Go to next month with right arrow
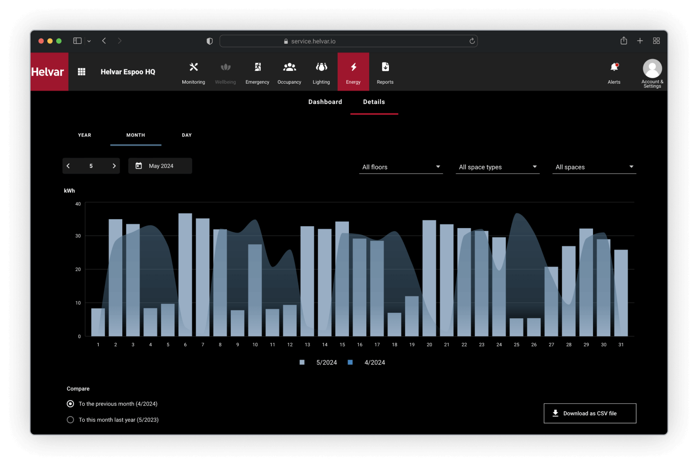The height and width of the screenshot is (465, 698). tap(114, 166)
